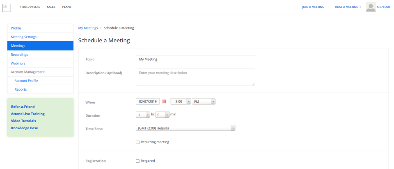Open Recordings in the sidebar
The width and height of the screenshot is (394, 169).
[41, 55]
